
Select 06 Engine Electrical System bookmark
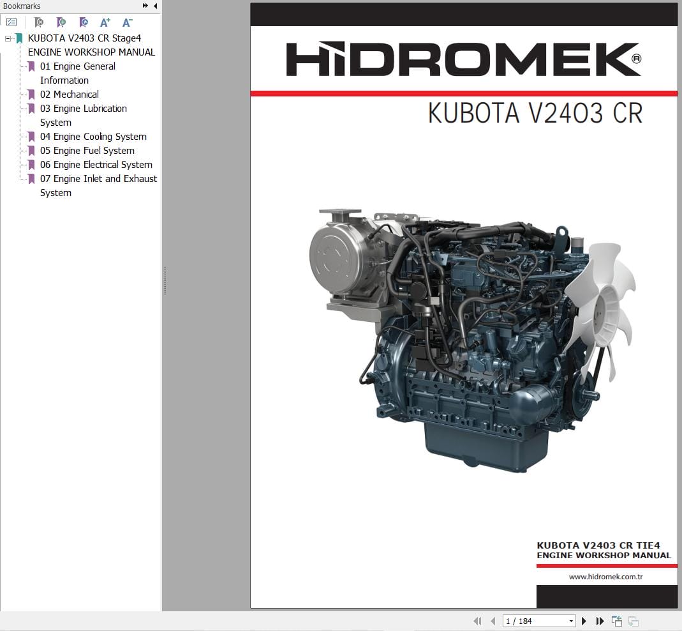[96, 165]
